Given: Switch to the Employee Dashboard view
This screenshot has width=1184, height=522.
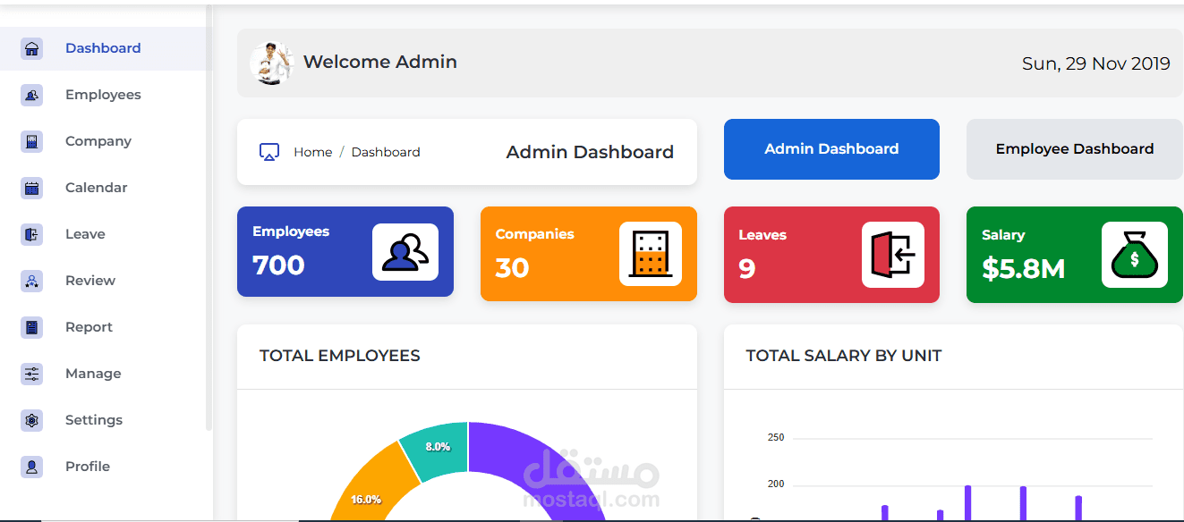Looking at the screenshot, I should pyautogui.click(x=1074, y=148).
